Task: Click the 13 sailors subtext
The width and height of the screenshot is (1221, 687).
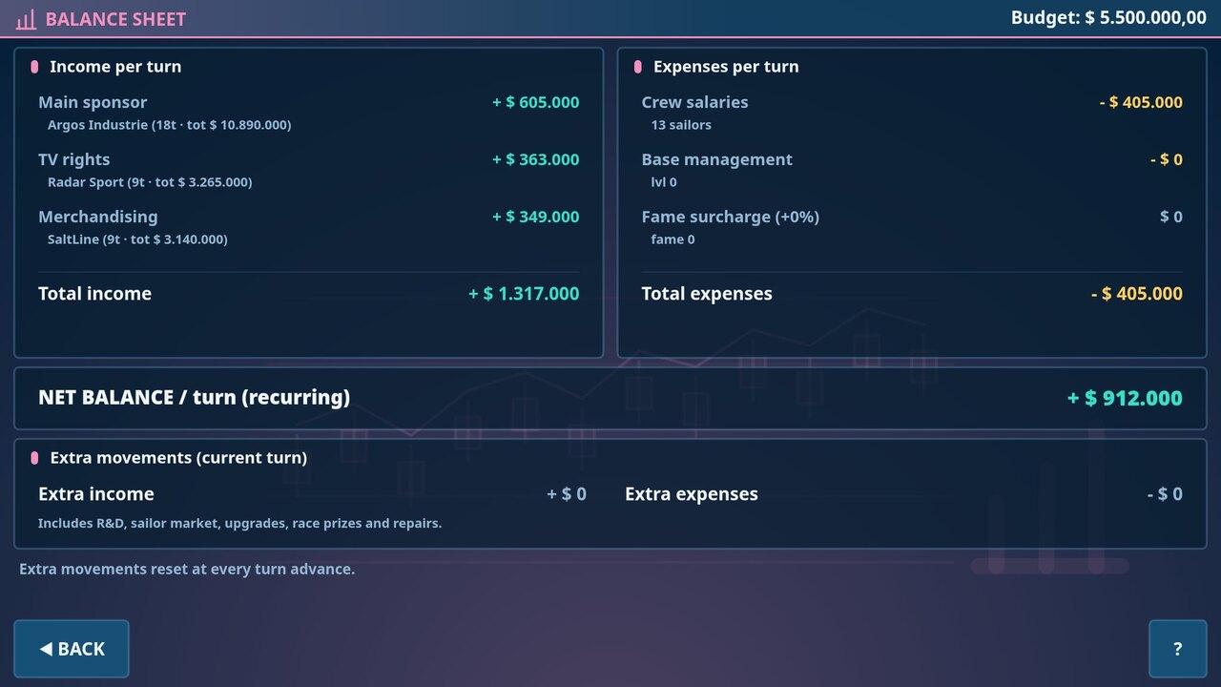Action: tap(681, 125)
